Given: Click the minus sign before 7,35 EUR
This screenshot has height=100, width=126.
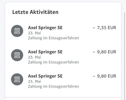Looking at the screenshot, I should click(x=94, y=28).
